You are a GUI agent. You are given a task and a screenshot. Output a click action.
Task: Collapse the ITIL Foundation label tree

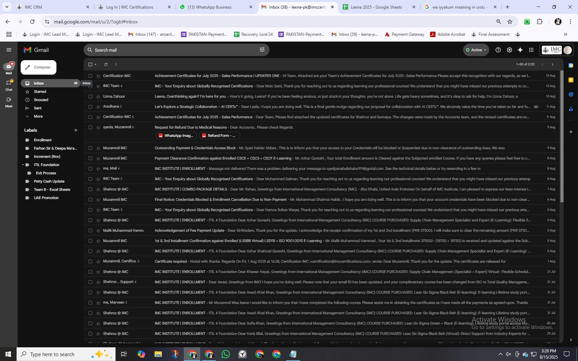(23, 165)
